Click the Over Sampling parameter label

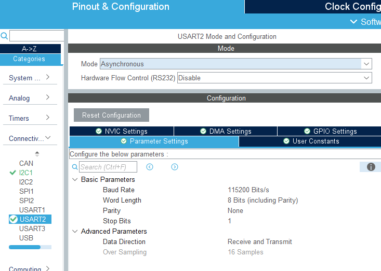[x=125, y=252]
